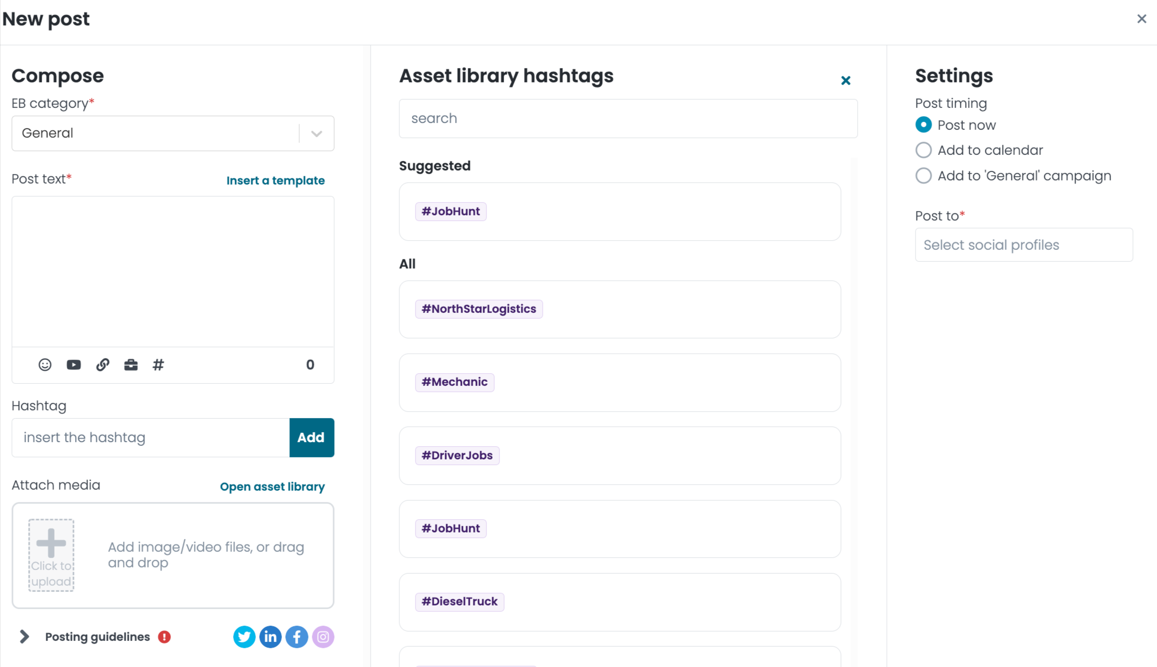Click the hashtag search field
Viewport: 1157px width, 667px height.
628,118
